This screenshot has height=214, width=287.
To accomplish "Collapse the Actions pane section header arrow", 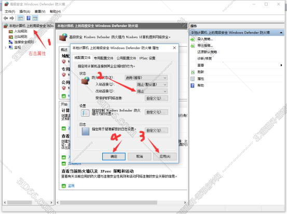I will (x=281, y=33).
